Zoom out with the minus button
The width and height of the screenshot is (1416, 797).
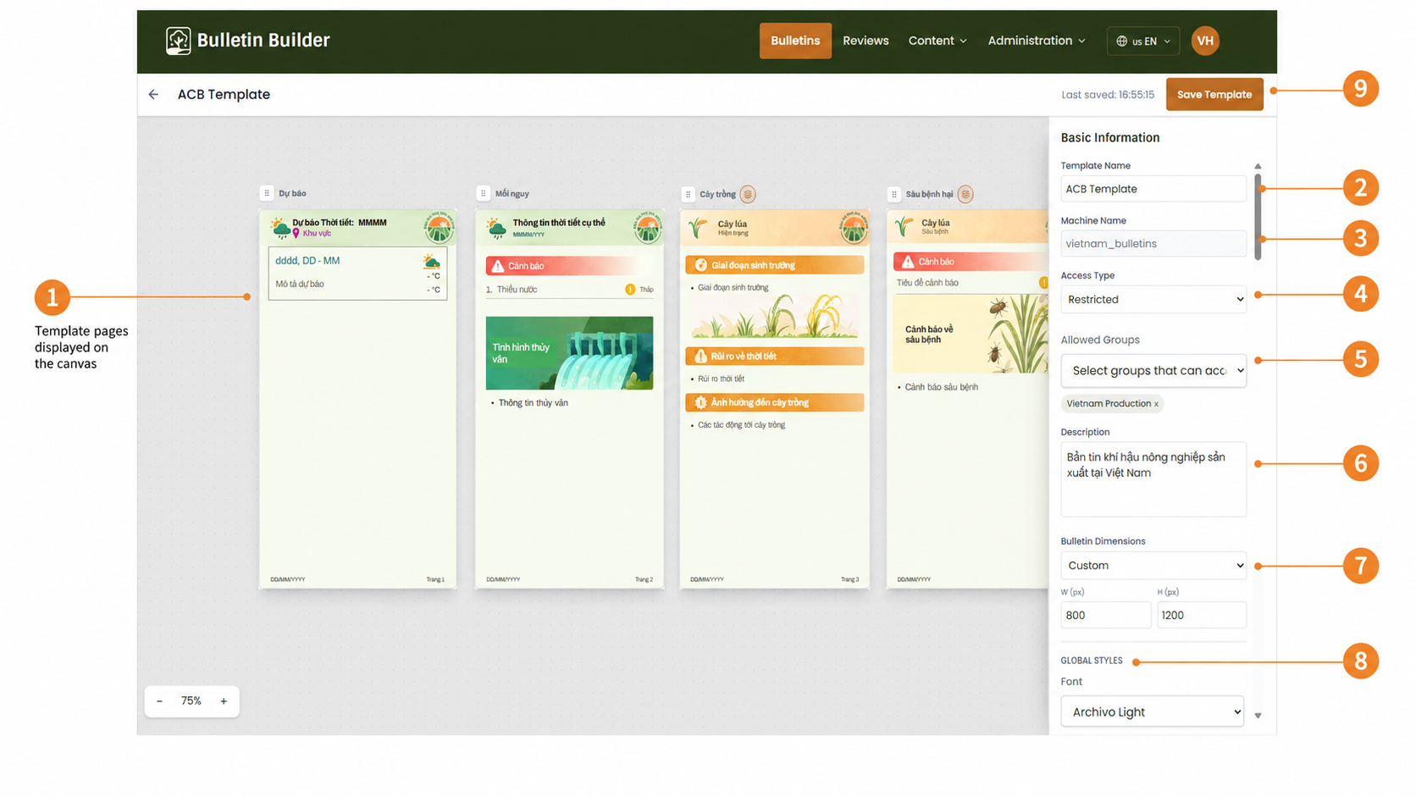pyautogui.click(x=159, y=701)
